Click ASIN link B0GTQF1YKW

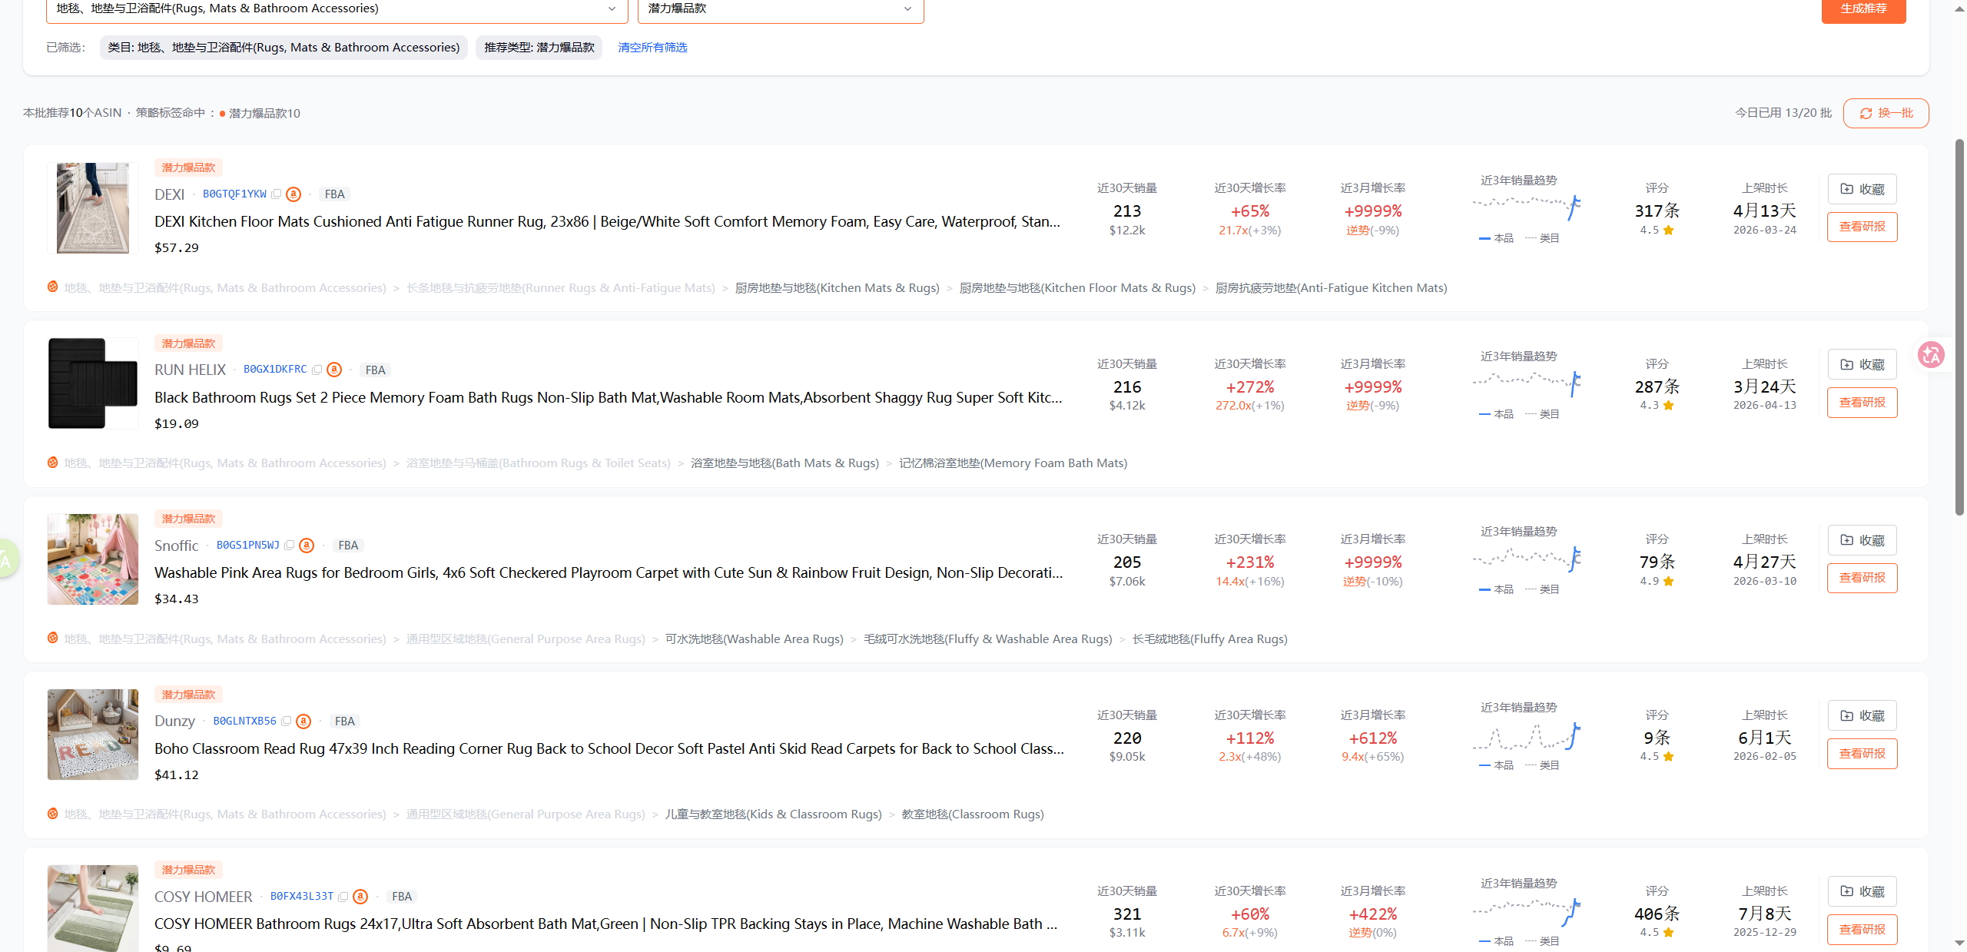click(234, 194)
